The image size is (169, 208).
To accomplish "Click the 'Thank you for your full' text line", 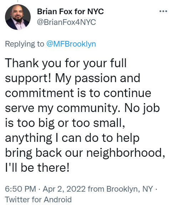I will [66, 63].
